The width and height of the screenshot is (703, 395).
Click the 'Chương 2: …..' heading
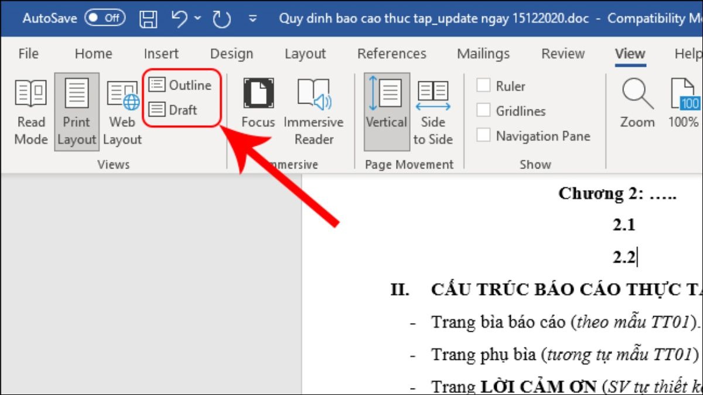click(617, 194)
